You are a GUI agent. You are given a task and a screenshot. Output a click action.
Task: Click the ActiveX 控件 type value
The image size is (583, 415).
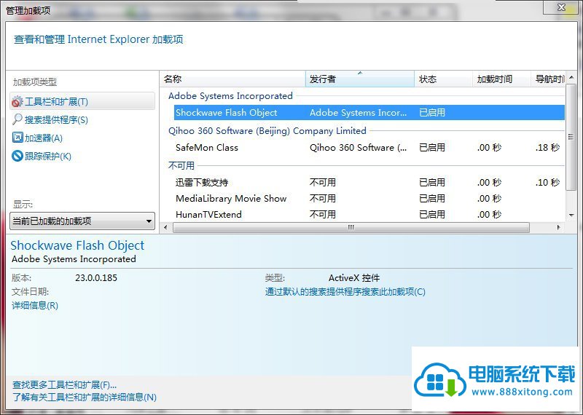(354, 278)
